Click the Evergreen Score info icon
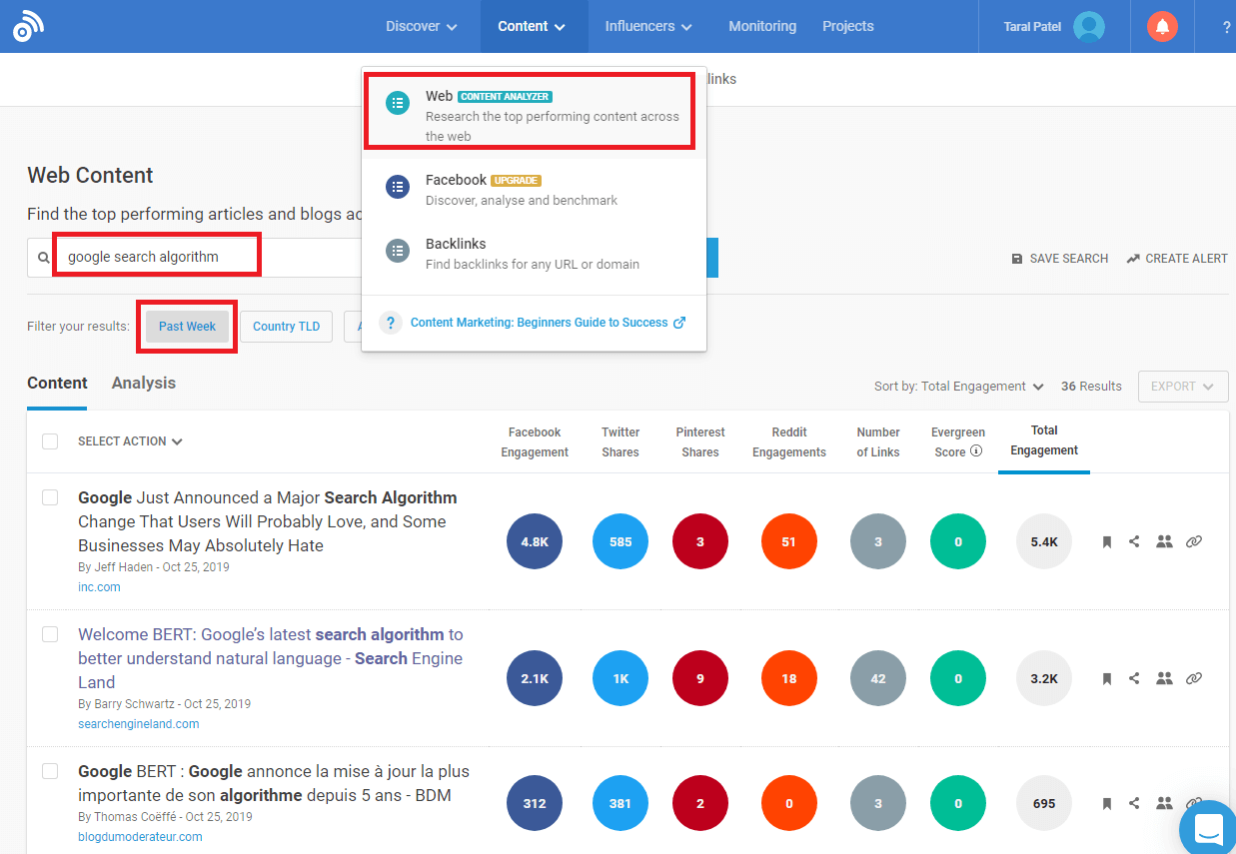This screenshot has height=854, width=1236. pyautogui.click(x=976, y=451)
